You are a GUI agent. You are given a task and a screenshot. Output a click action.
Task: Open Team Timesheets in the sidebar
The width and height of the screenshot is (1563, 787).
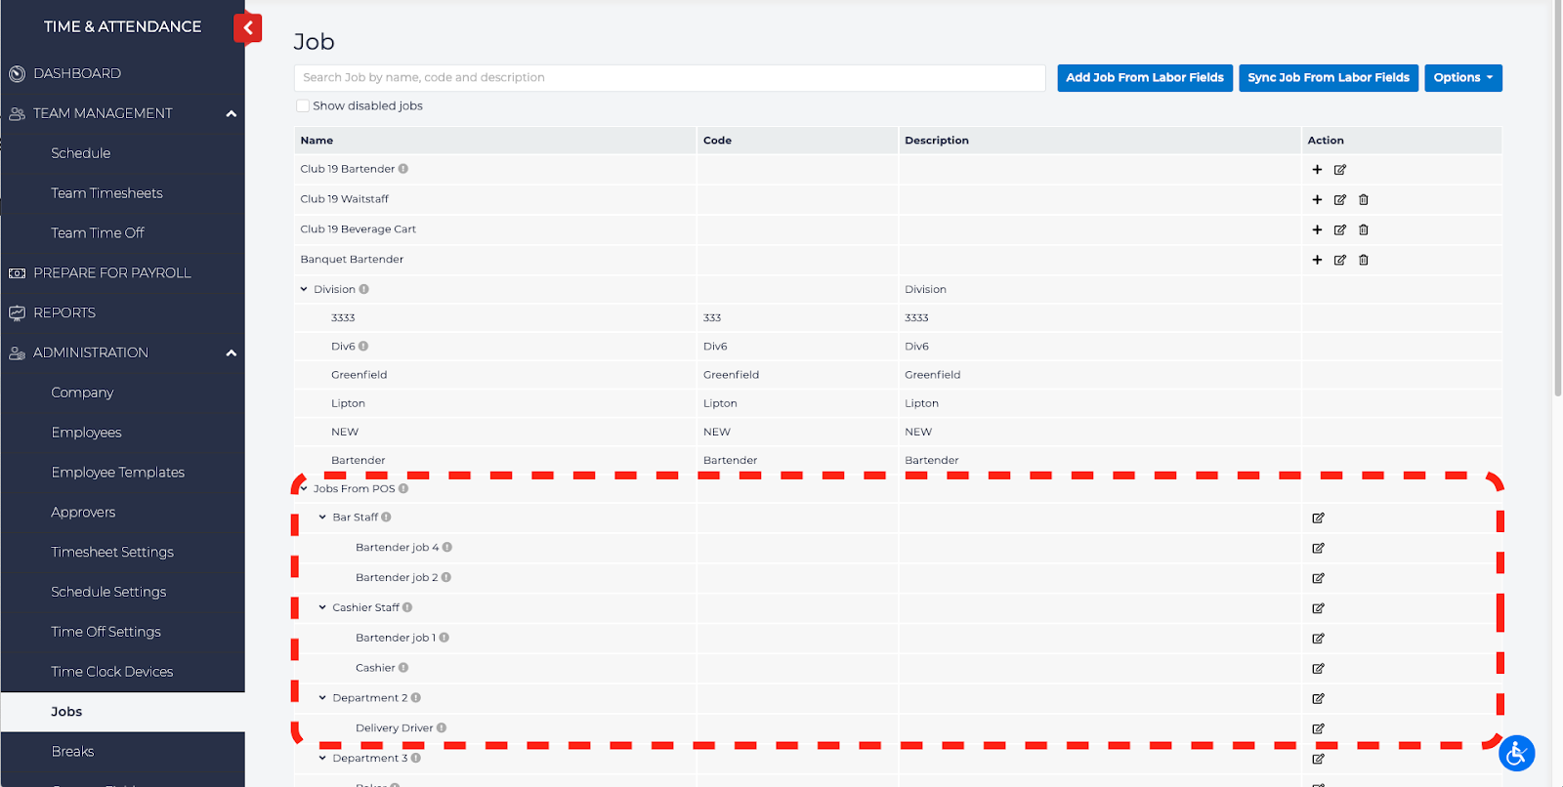point(106,193)
